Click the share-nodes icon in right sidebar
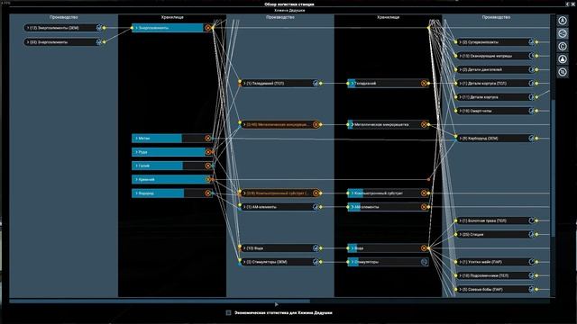This screenshot has width=577, height=324. pyautogui.click(x=563, y=34)
